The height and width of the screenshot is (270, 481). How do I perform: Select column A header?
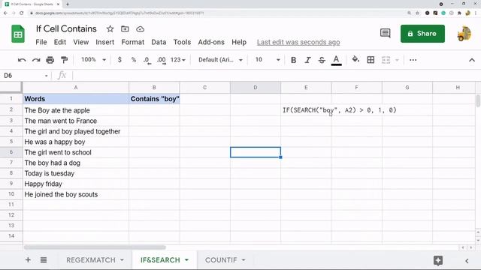point(76,88)
